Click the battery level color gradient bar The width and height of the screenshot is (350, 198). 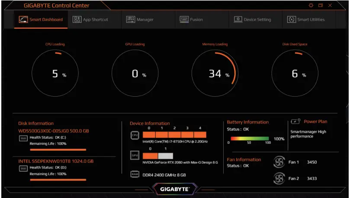pyautogui.click(x=250, y=139)
